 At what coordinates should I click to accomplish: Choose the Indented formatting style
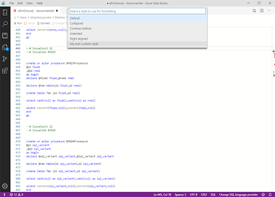pos(137,33)
